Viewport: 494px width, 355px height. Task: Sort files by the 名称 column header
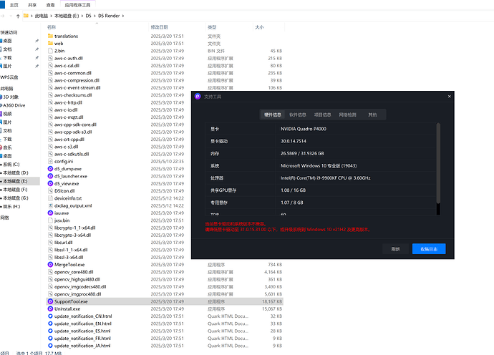pyautogui.click(x=52, y=27)
